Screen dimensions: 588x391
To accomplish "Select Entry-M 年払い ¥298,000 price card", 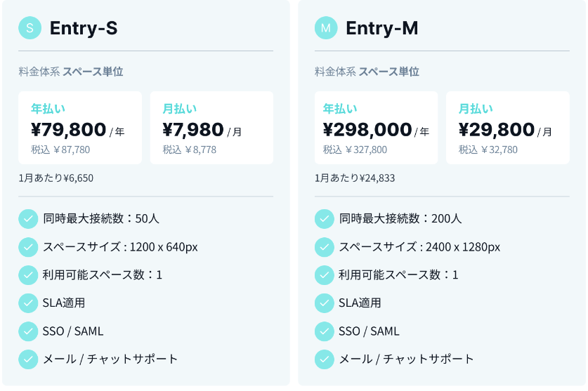I will coord(376,128).
